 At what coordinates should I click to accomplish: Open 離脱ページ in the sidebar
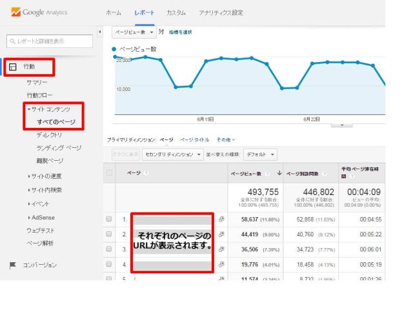coord(50,161)
